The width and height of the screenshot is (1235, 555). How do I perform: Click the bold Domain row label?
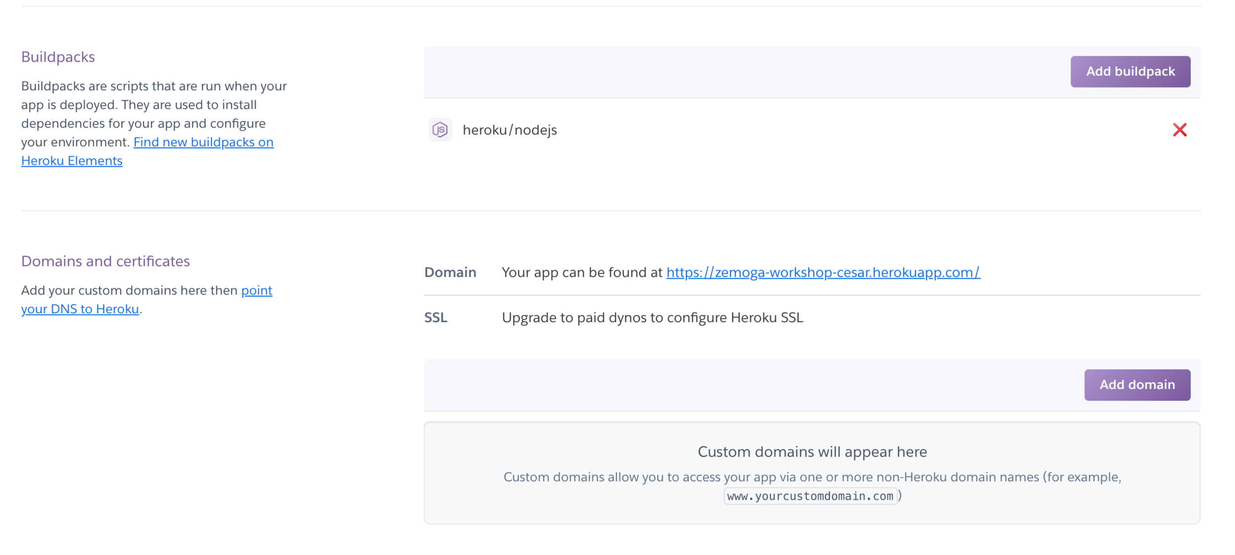[x=450, y=272]
